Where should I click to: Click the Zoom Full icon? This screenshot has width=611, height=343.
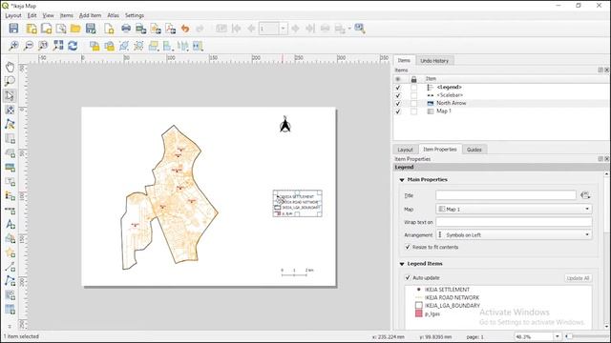click(x=58, y=46)
